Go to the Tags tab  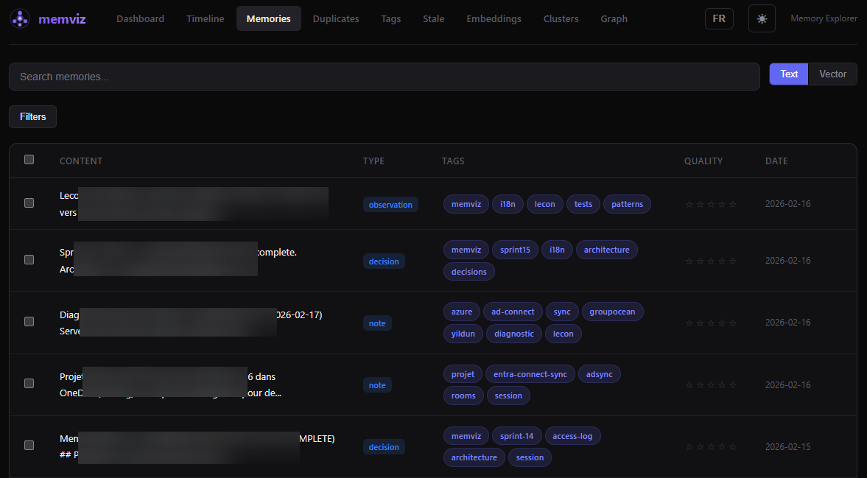tap(391, 19)
